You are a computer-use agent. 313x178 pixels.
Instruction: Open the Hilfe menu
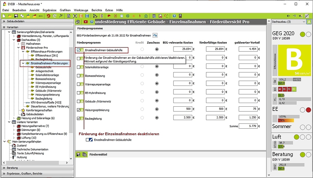pos(119,10)
